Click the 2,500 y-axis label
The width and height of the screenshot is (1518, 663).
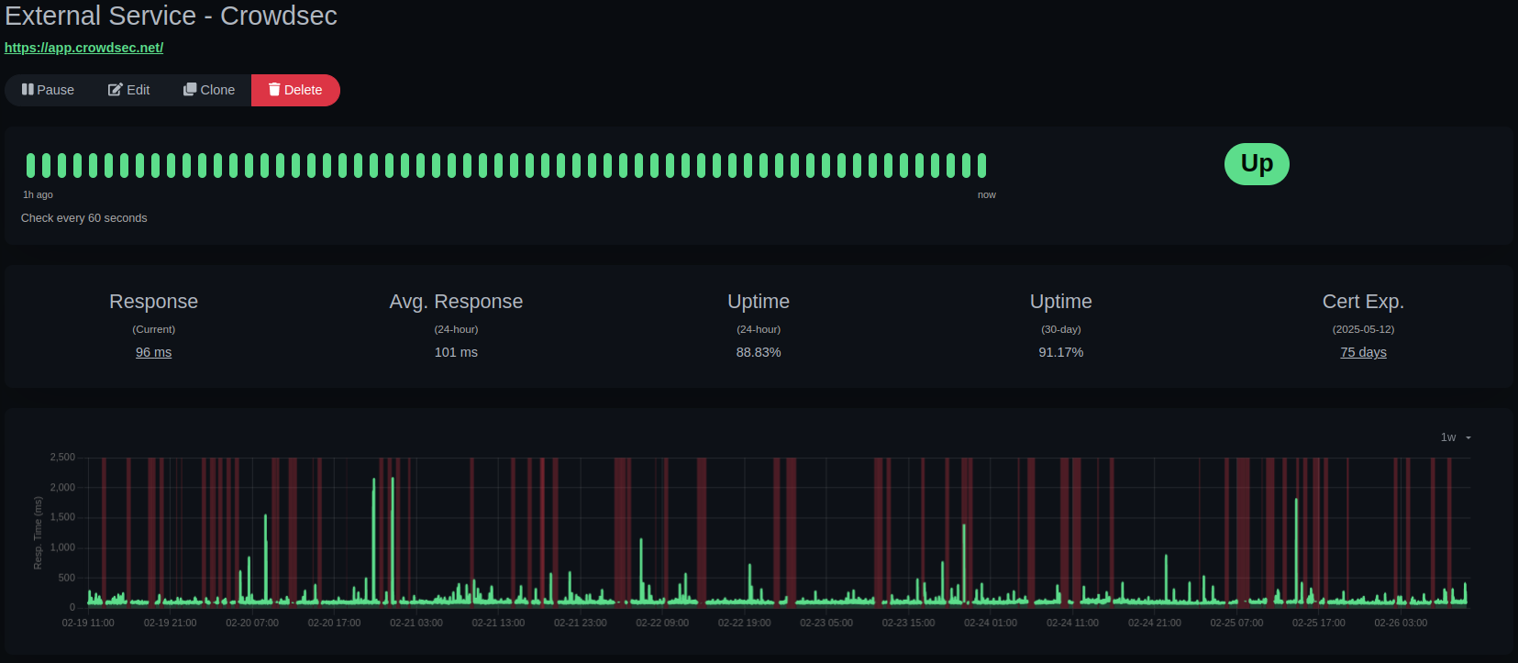click(x=62, y=457)
